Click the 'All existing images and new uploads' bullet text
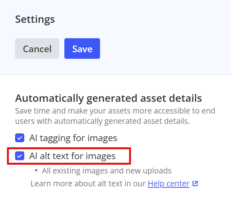The height and width of the screenshot is (201, 231). point(107,171)
